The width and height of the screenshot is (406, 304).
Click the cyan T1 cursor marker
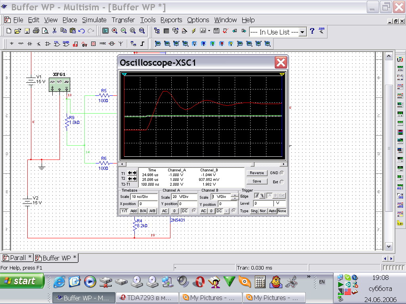pyautogui.click(x=124, y=74)
